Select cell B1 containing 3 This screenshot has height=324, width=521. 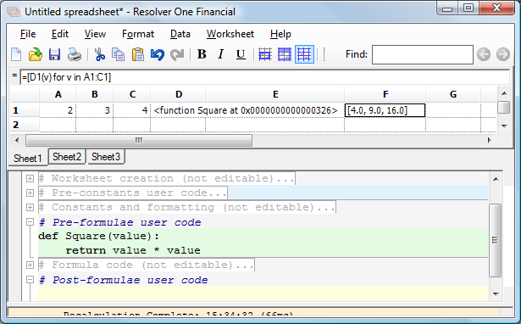[x=95, y=110]
